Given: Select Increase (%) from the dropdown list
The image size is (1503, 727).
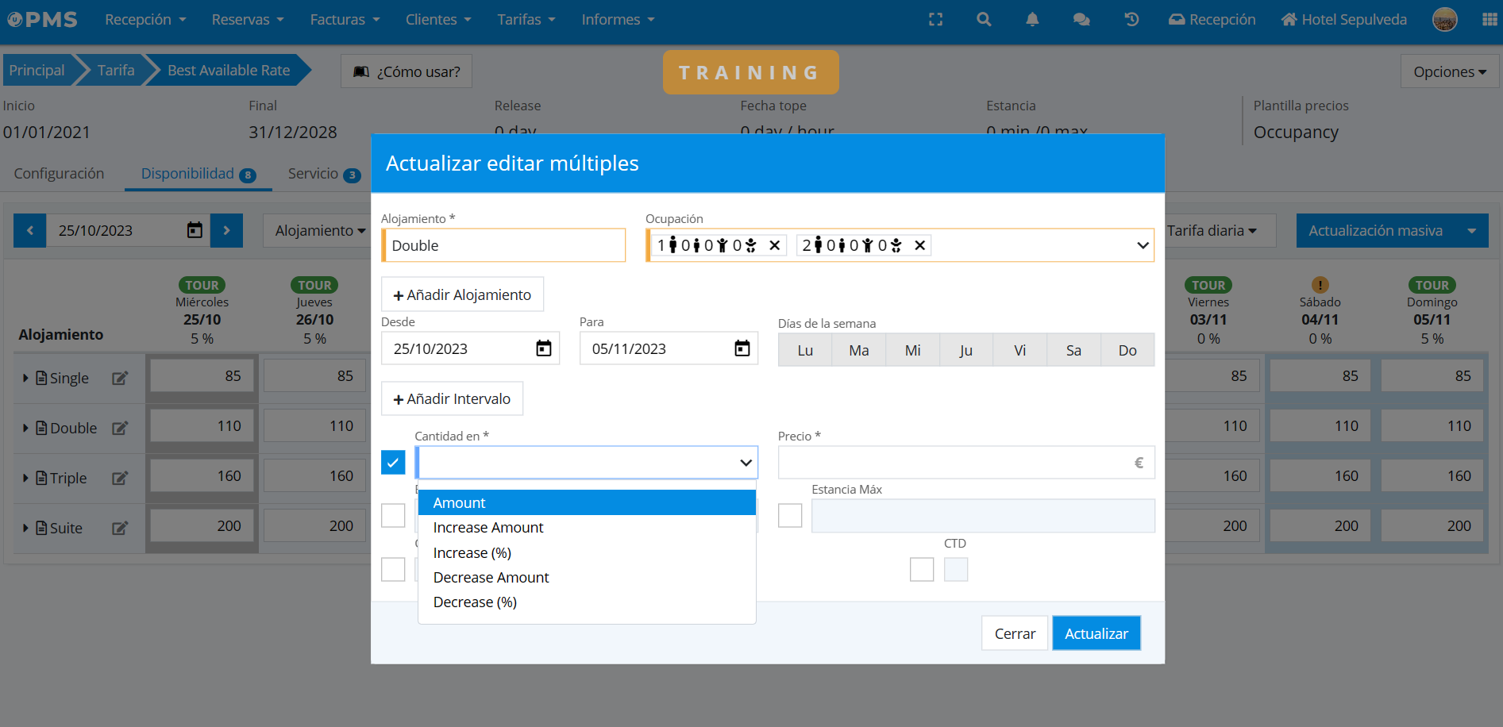Looking at the screenshot, I should (472, 552).
